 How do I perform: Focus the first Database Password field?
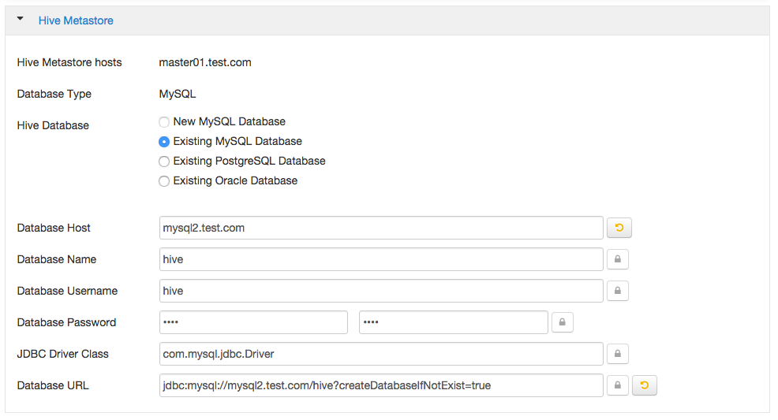point(253,322)
